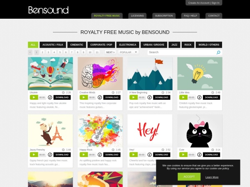The image size is (250, 187).
Task: Open the Learn More cookie link
Action: coord(212,177)
